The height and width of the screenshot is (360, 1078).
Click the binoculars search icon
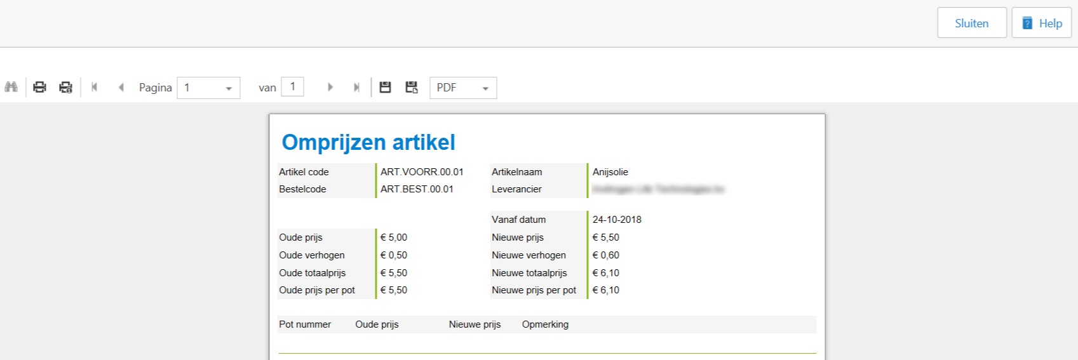(11, 87)
